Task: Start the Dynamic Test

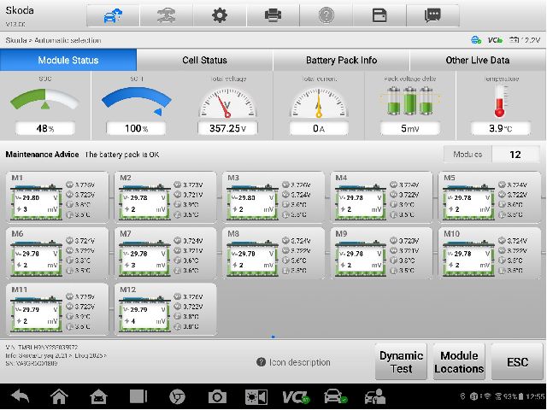Action: pyautogui.click(x=401, y=362)
